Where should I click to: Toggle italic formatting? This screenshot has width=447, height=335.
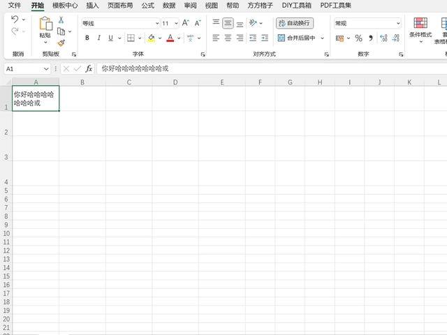99,38
